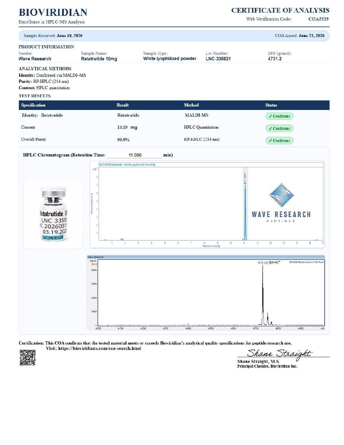344x445 pixels.
Task: Click content result 10.19 mg
Action: pos(127,127)
